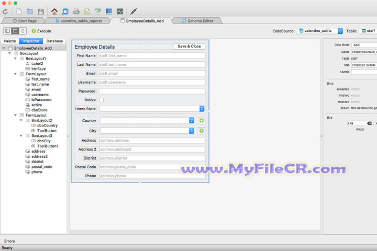377x251 pixels.
Task: Click the Errors panel label
Action: click(9, 241)
